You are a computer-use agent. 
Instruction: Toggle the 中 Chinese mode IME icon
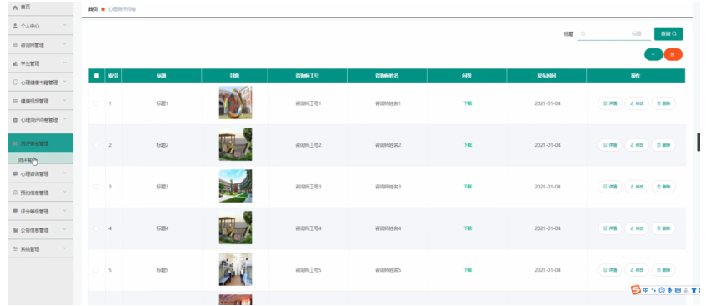click(x=646, y=290)
